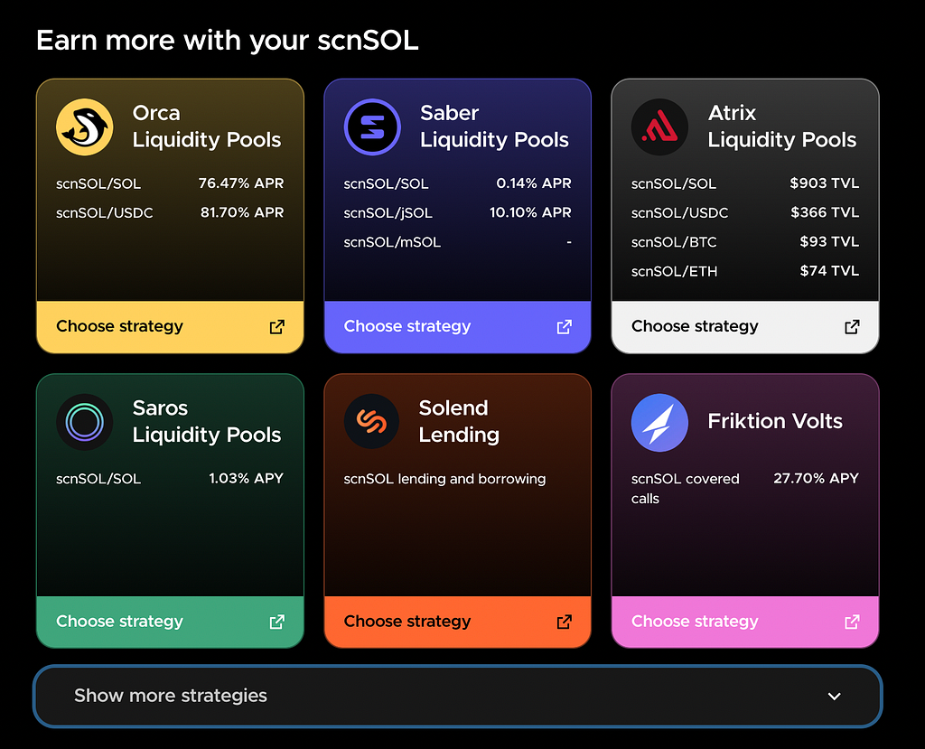Click the 76.47% APR value
The width and height of the screenshot is (925, 749).
pyautogui.click(x=240, y=183)
